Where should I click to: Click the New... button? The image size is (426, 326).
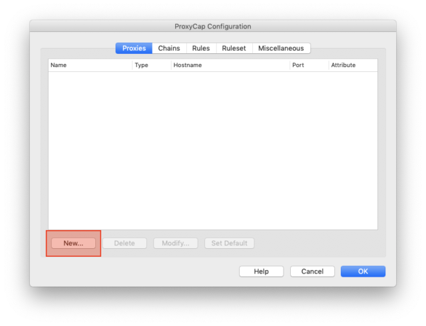click(x=73, y=243)
